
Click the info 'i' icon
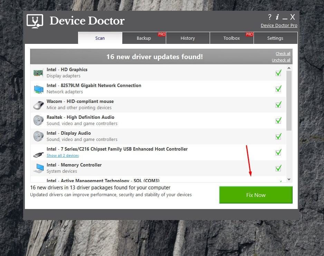277,17
